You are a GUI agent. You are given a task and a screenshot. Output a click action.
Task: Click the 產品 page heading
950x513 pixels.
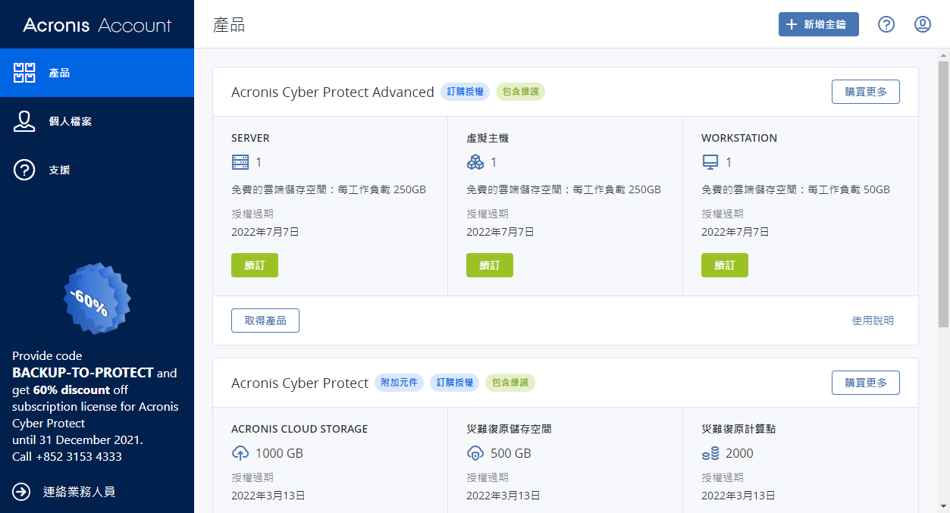pyautogui.click(x=229, y=24)
